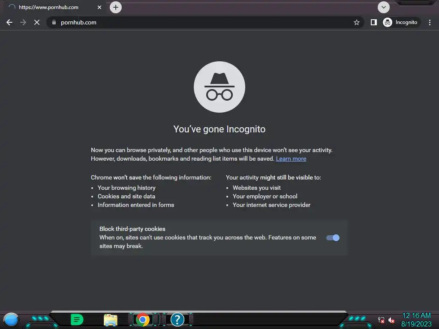Open a new tab with plus button
Screen dimensions: 439x329
tap(116, 7)
